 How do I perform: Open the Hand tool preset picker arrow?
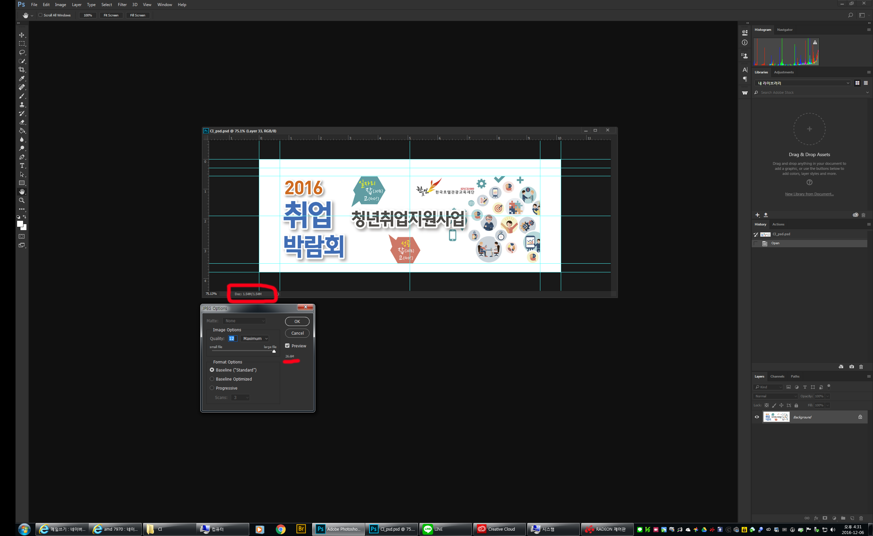(x=32, y=16)
